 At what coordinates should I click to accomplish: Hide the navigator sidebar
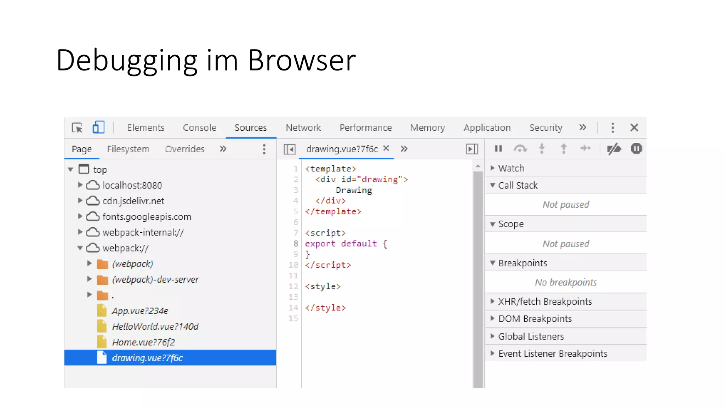click(x=290, y=149)
